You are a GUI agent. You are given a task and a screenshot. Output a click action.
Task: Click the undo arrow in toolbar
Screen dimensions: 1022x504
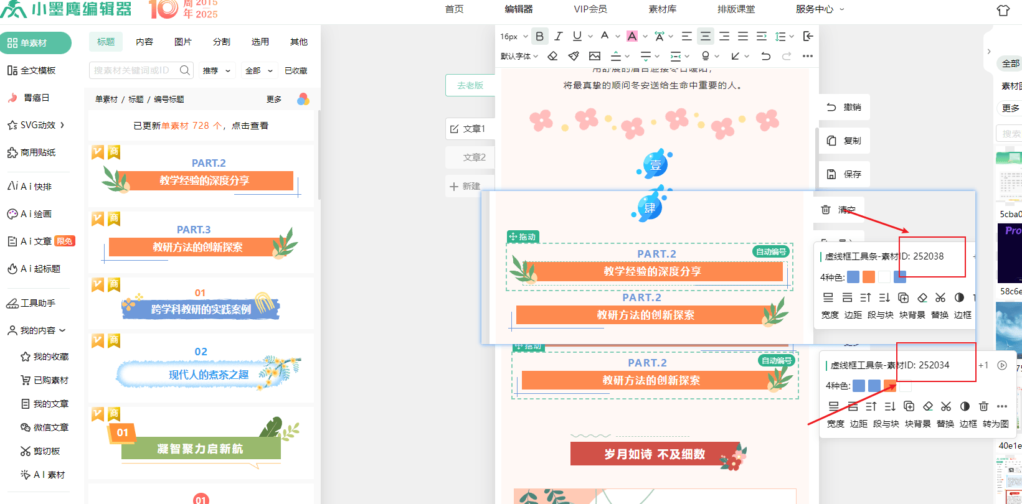coord(765,56)
